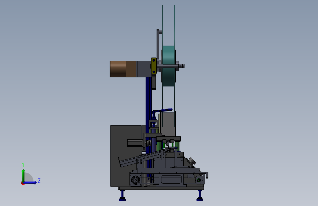Select the round pulley at base left

(x=135, y=180)
